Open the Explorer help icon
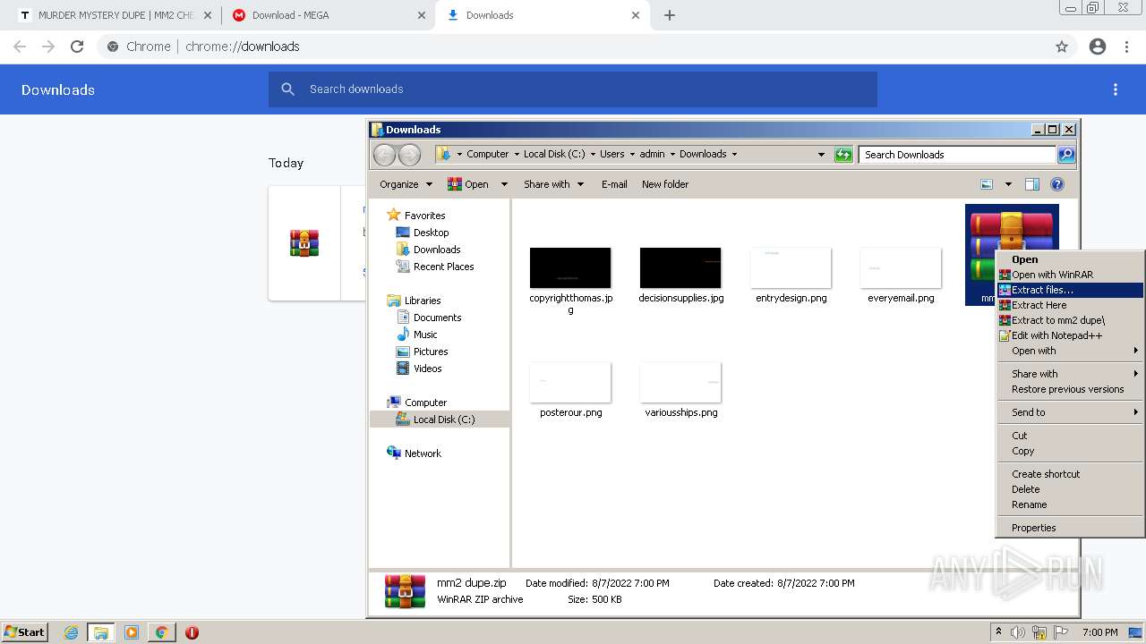This screenshot has width=1146, height=644. coord(1057,184)
